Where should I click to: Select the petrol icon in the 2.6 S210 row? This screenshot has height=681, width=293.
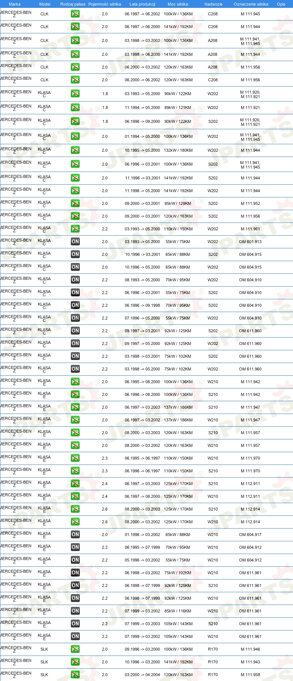75,509
